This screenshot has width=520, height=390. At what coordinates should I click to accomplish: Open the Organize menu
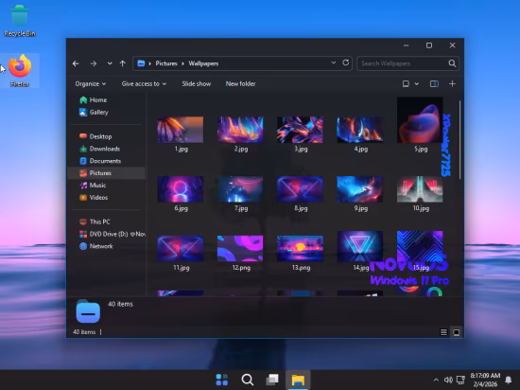pyautogui.click(x=90, y=84)
